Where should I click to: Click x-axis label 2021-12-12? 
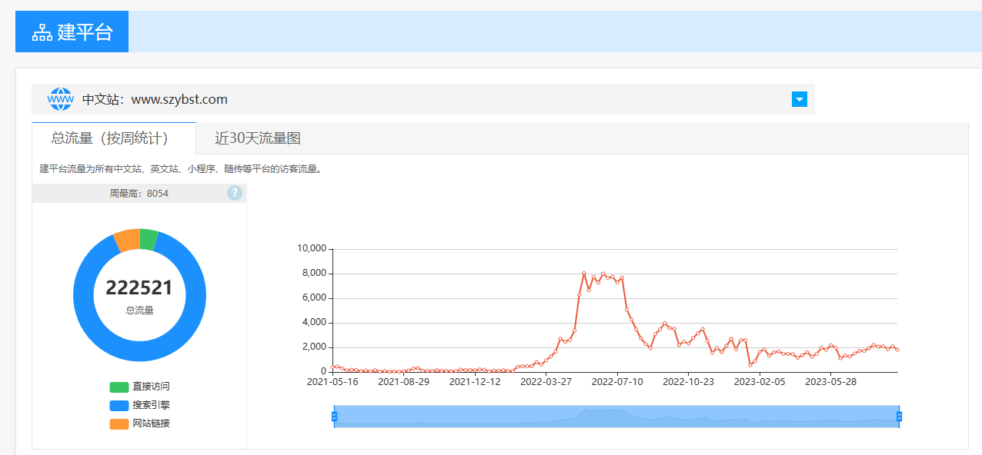click(475, 381)
